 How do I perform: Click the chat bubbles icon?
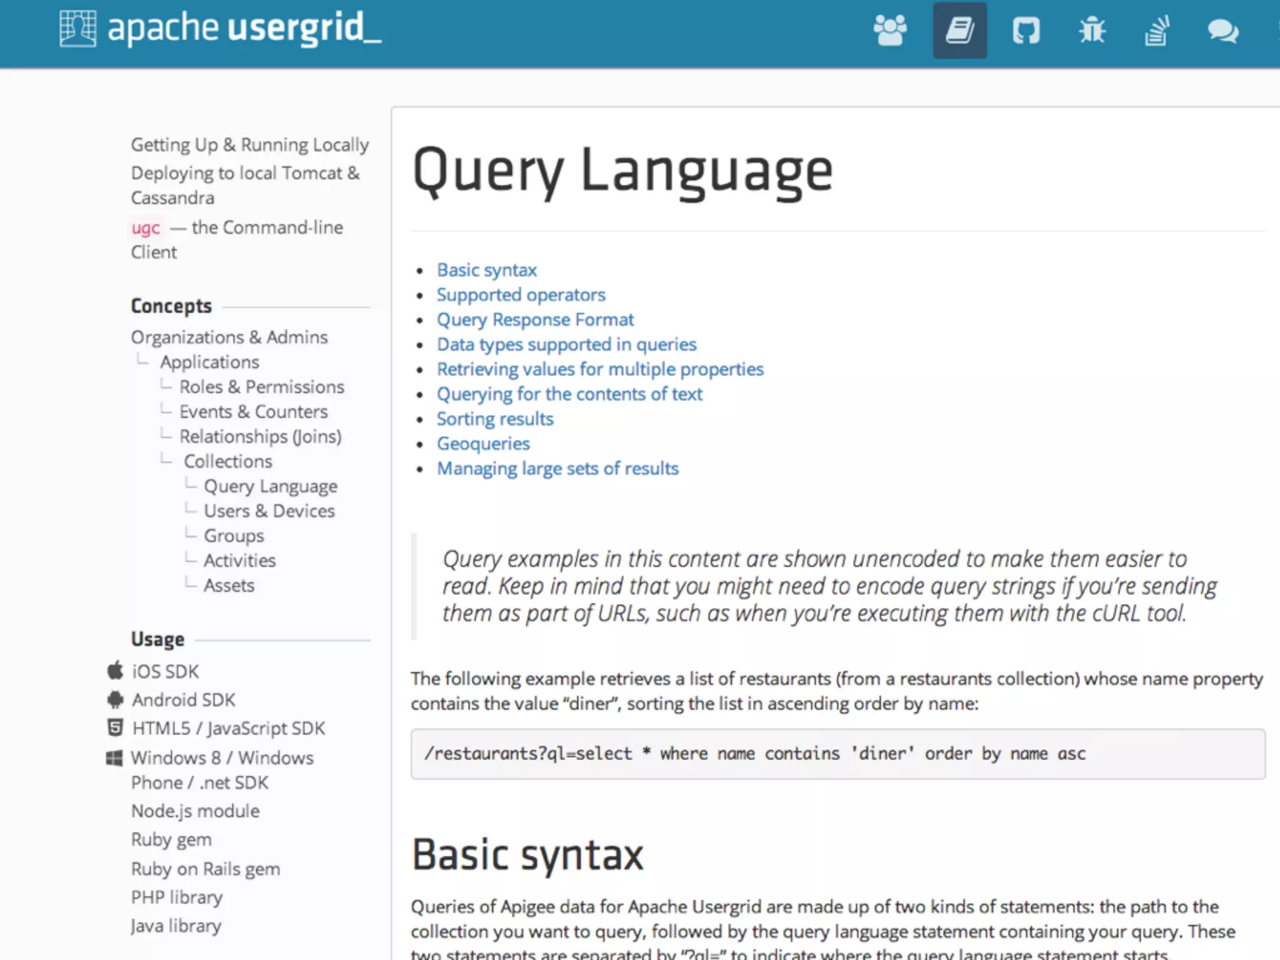click(1222, 30)
